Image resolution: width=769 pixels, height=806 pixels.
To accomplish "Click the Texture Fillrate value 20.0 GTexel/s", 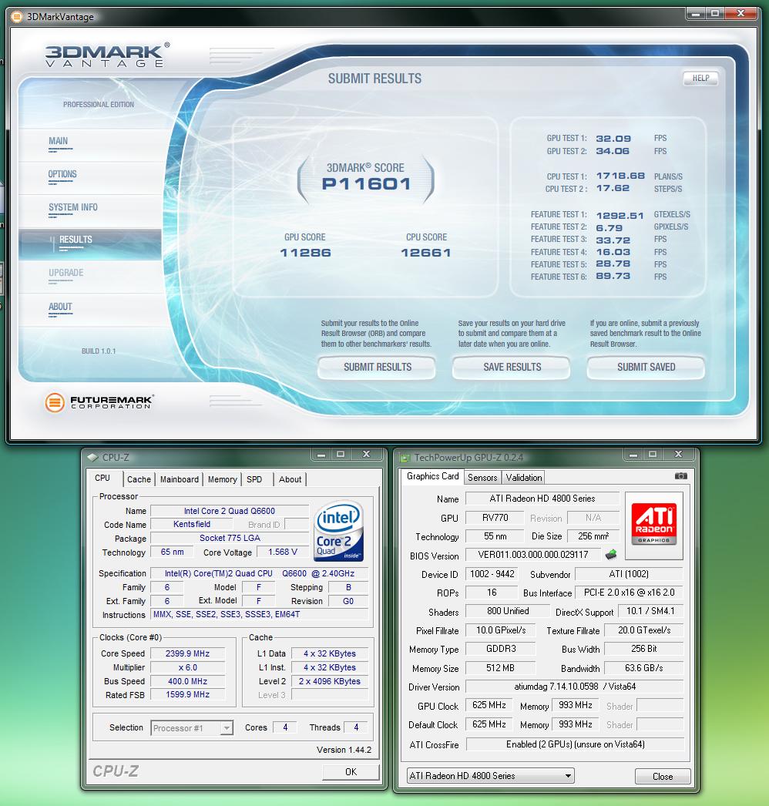I will click(x=644, y=630).
